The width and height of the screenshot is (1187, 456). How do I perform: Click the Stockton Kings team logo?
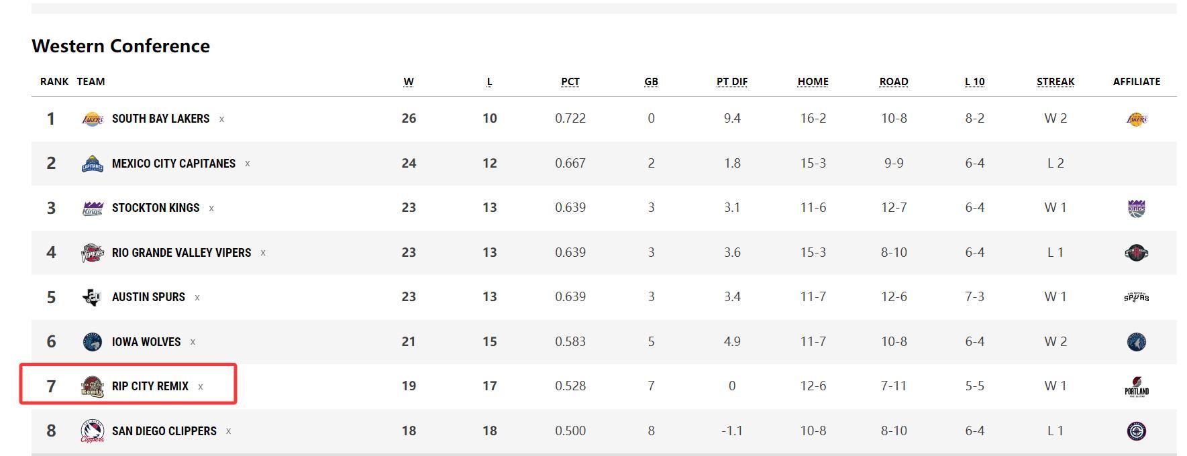tap(93, 208)
